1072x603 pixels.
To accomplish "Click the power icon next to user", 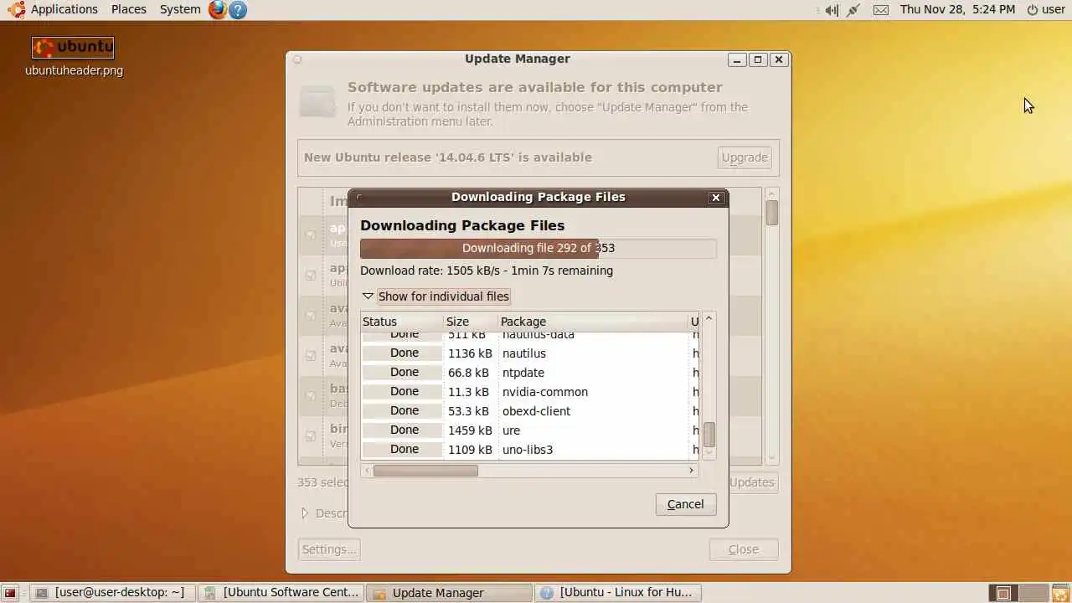I will click(x=1032, y=10).
